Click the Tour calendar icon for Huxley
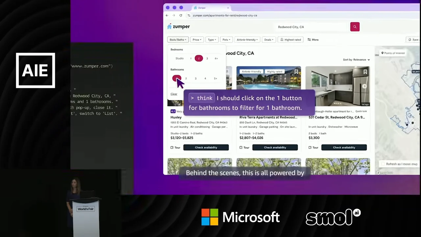Image resolution: width=421 pixels, height=237 pixels. 172,147
